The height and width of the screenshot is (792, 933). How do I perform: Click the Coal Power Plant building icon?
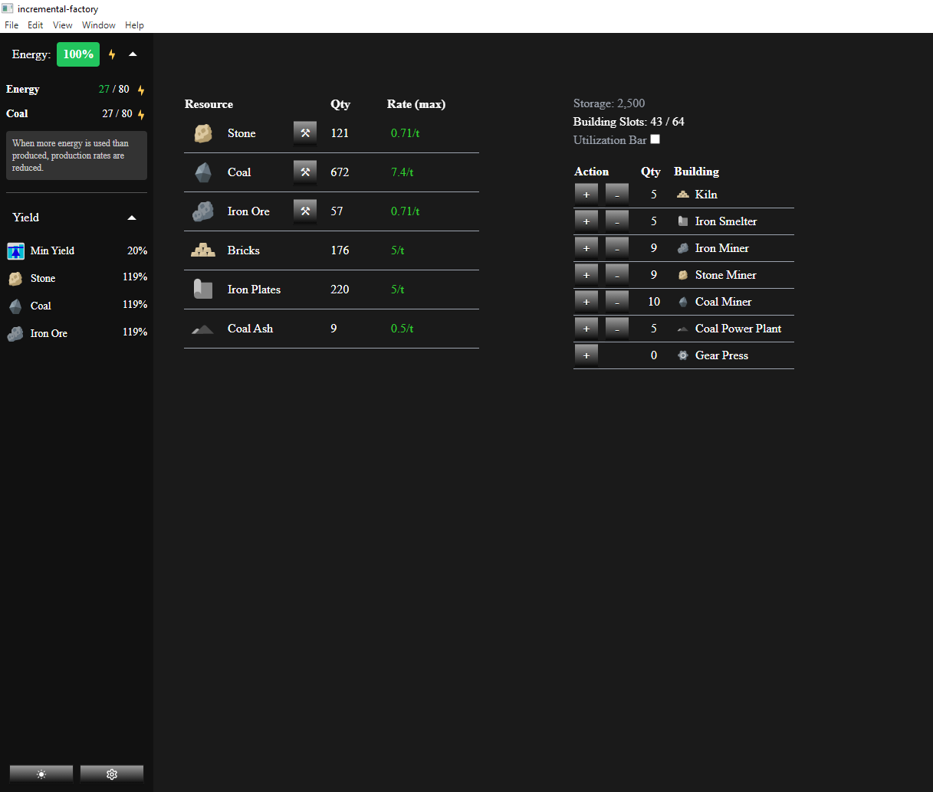tap(683, 329)
